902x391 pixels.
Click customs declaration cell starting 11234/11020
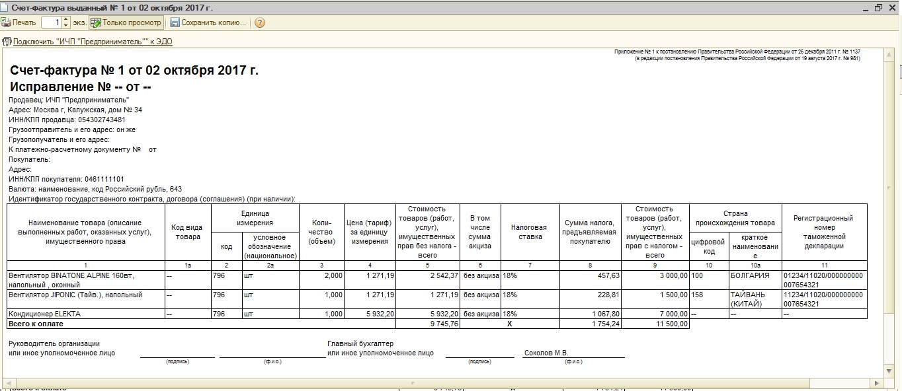click(x=823, y=299)
